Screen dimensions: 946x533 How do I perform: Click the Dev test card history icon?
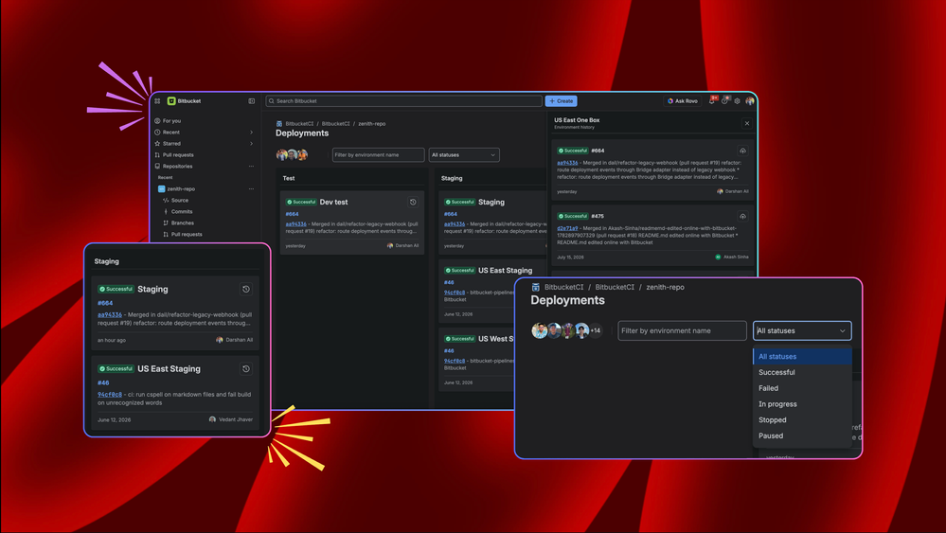tap(413, 202)
